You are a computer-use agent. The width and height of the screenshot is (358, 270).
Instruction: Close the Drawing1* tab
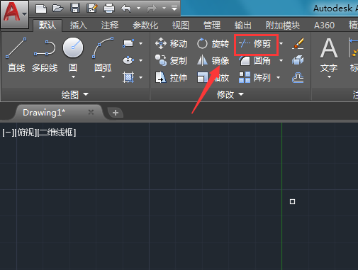91,112
